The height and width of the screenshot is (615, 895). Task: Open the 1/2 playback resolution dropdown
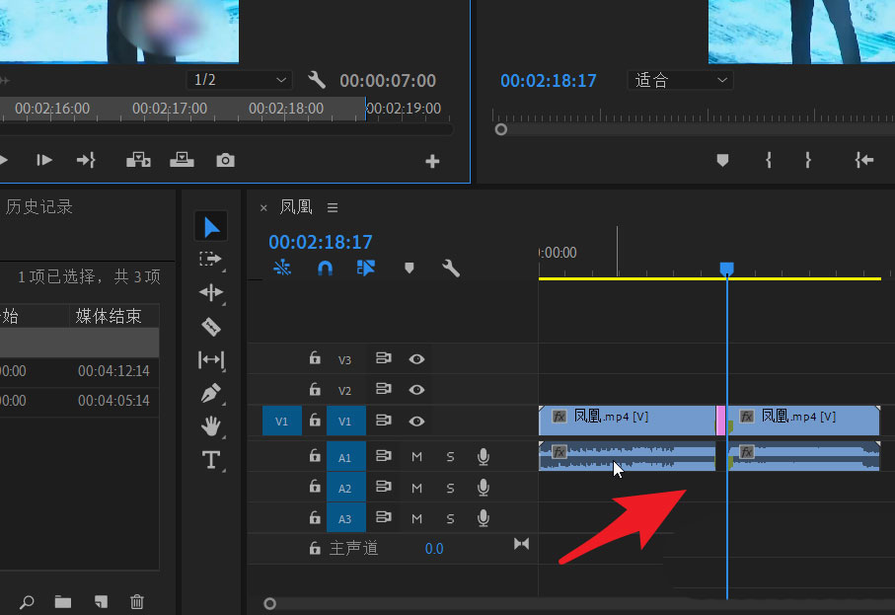click(239, 80)
